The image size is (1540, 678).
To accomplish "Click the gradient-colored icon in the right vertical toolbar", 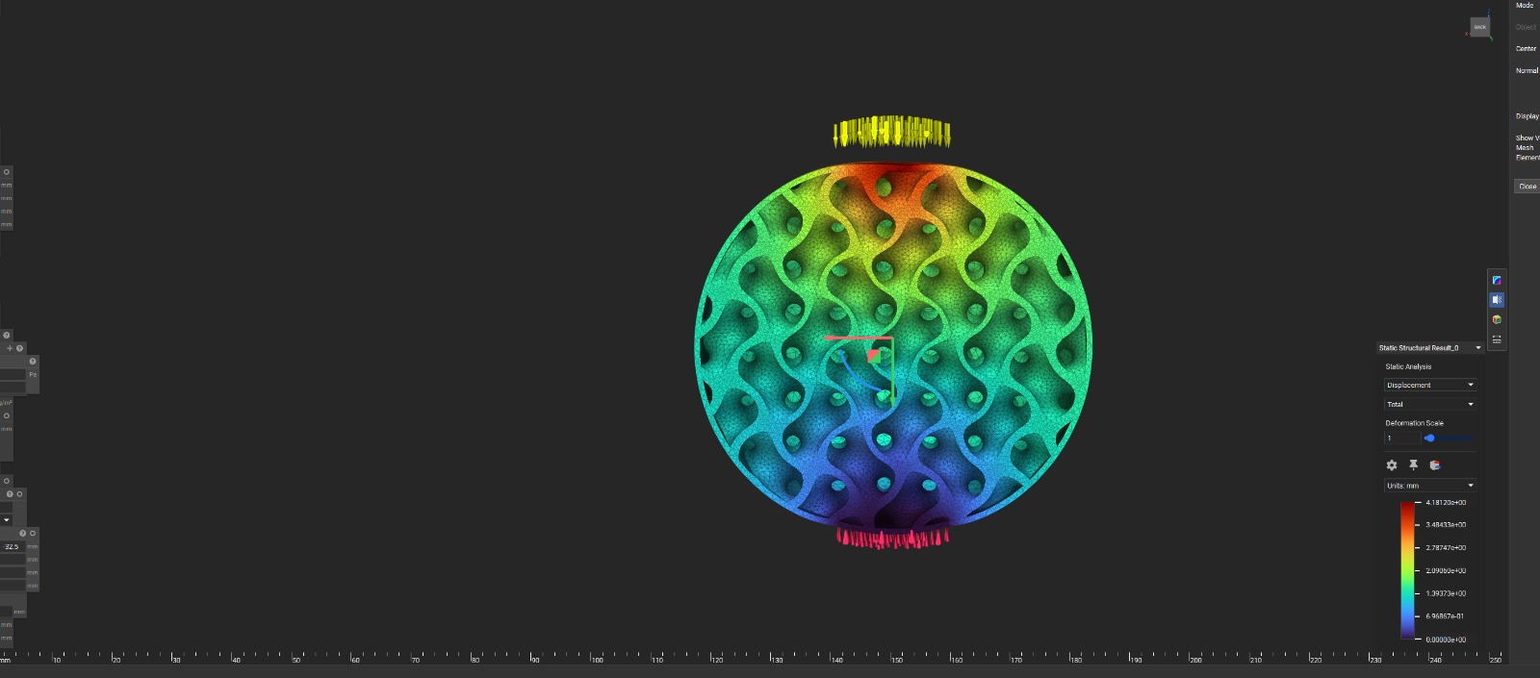I will (x=1497, y=280).
